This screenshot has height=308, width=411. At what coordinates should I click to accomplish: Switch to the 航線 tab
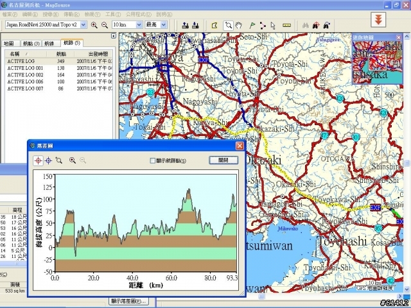(x=51, y=44)
